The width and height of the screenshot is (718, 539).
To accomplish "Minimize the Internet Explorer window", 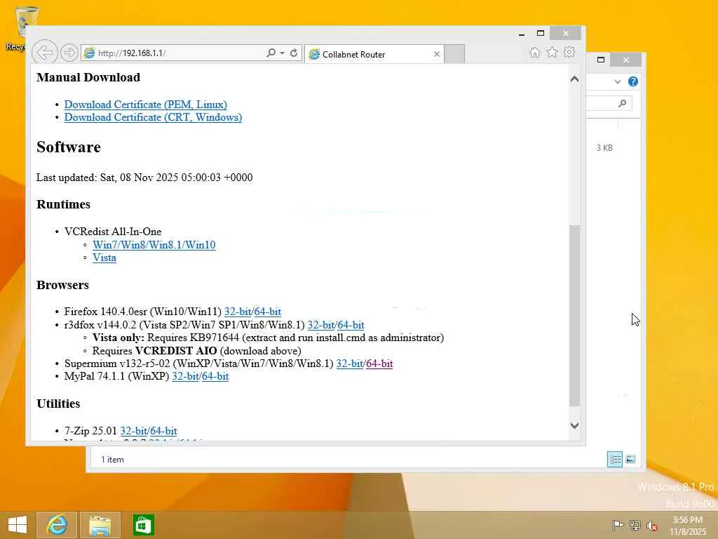I will point(522,34).
